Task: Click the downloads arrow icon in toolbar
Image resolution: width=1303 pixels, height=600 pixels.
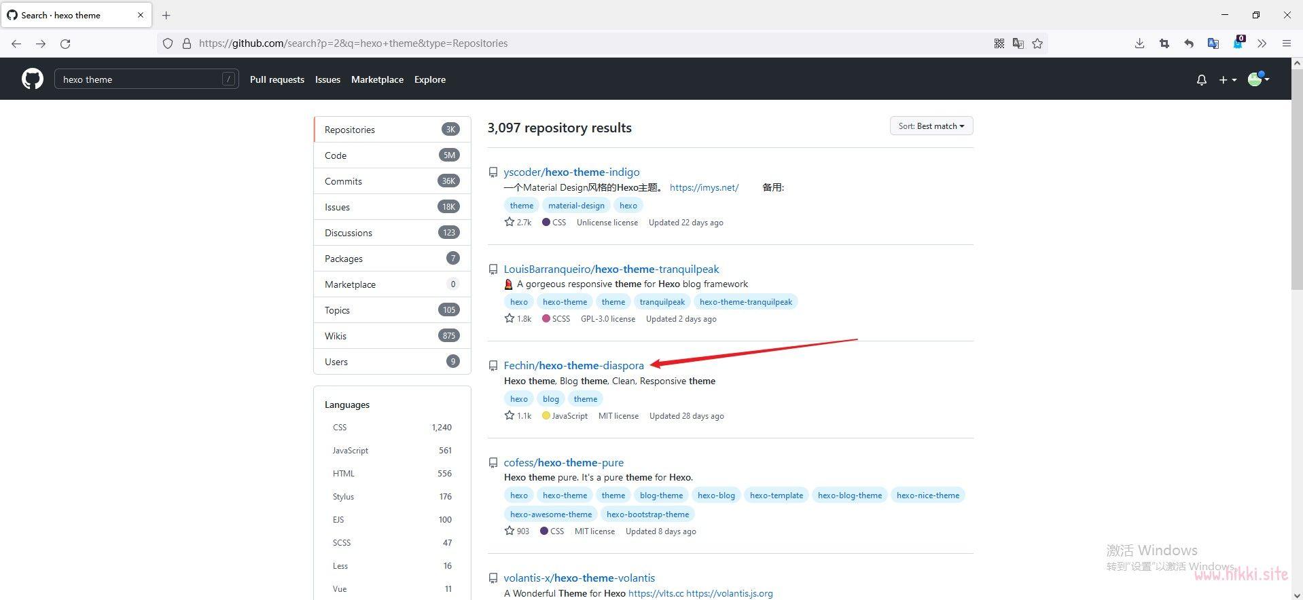Action: pyautogui.click(x=1140, y=43)
